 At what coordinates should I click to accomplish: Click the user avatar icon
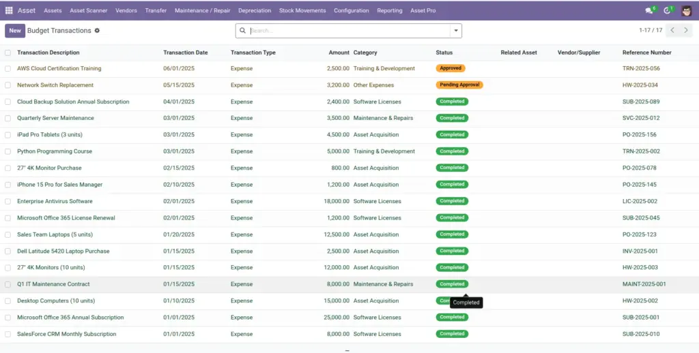(x=687, y=11)
